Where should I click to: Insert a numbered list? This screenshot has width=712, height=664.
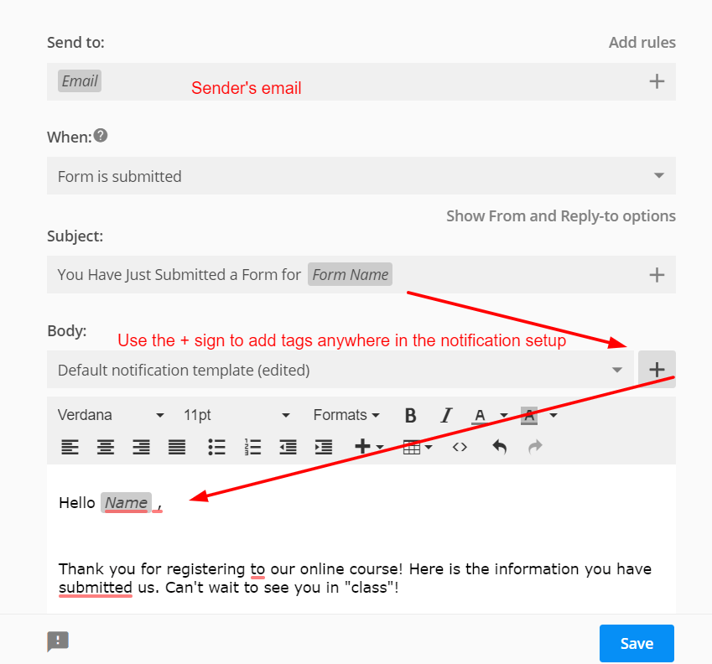252,447
